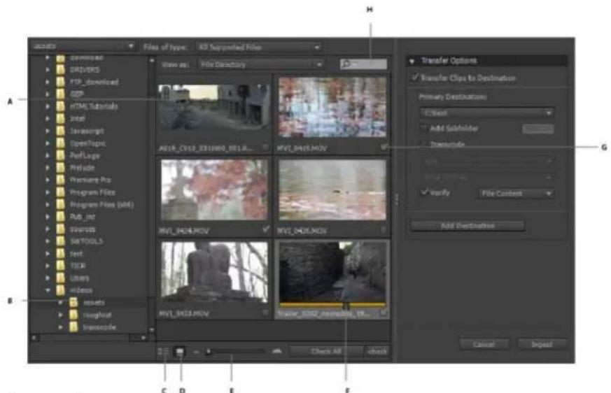
Task: Click the roughcut folder icon
Action: click(73, 315)
